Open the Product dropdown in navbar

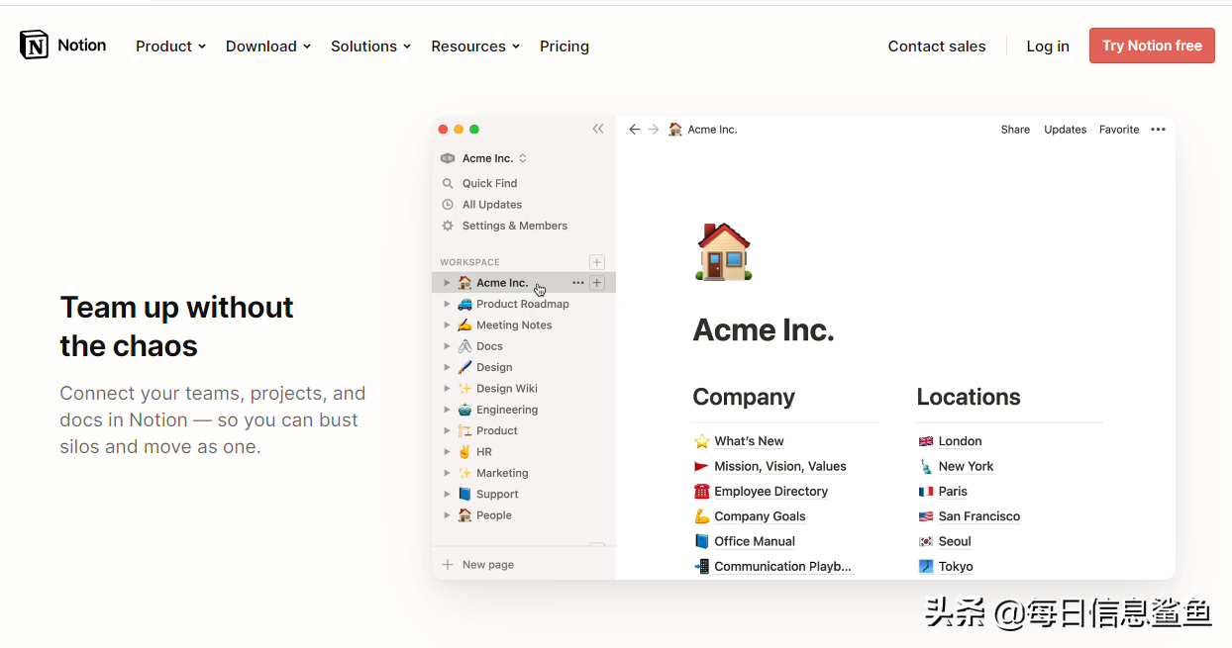pos(170,46)
